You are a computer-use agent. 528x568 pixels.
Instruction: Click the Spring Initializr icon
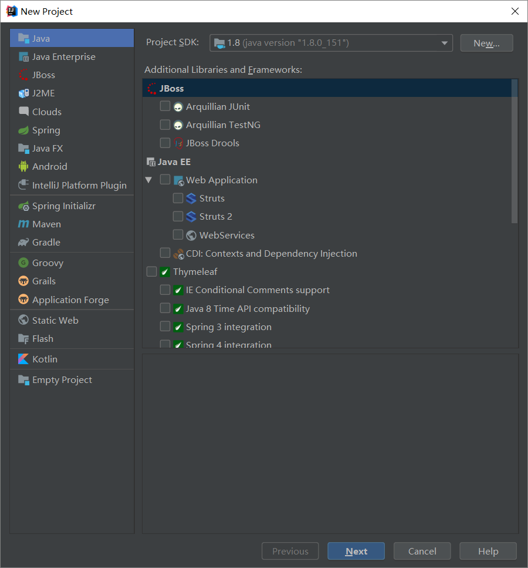[23, 206]
